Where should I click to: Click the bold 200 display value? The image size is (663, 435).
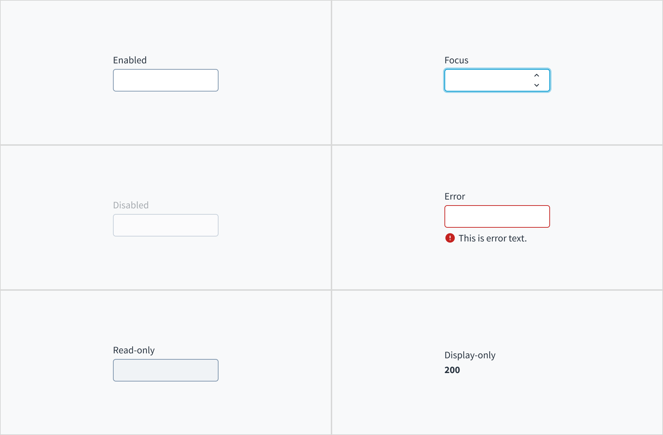coord(452,370)
